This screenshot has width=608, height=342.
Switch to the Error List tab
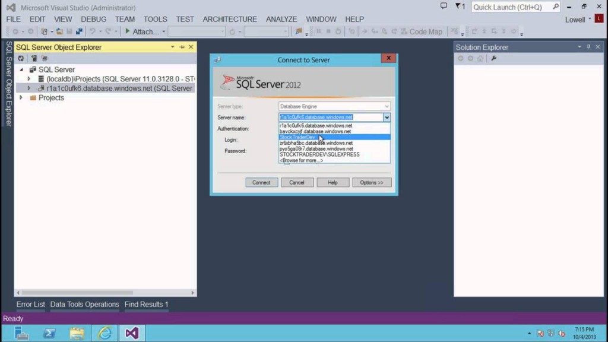(x=30, y=304)
